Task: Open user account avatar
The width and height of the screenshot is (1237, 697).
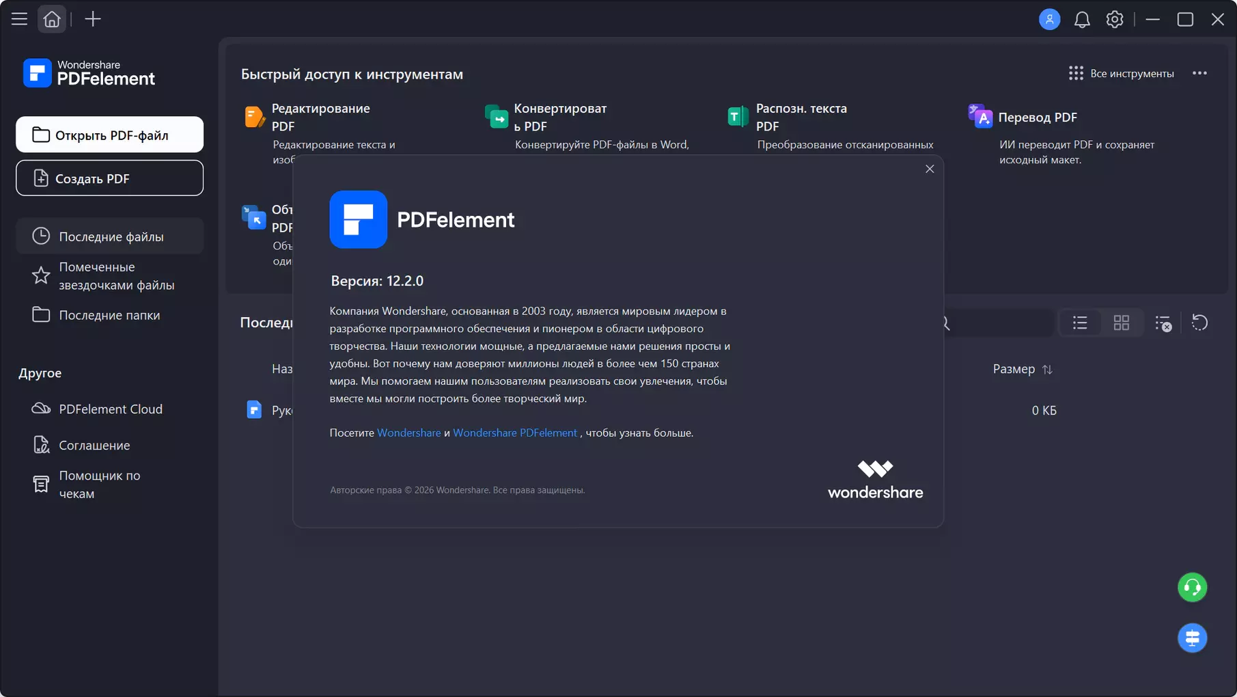Action: (1049, 19)
